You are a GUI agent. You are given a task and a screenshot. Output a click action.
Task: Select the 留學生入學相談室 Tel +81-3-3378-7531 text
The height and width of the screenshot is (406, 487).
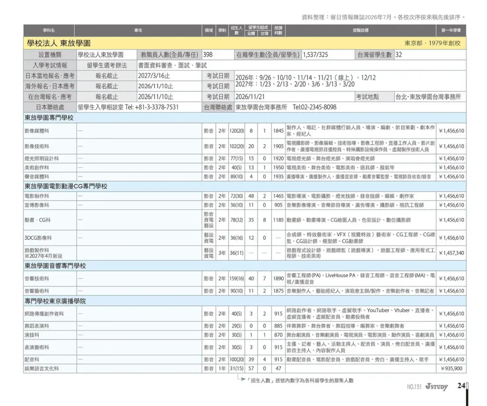128,107
